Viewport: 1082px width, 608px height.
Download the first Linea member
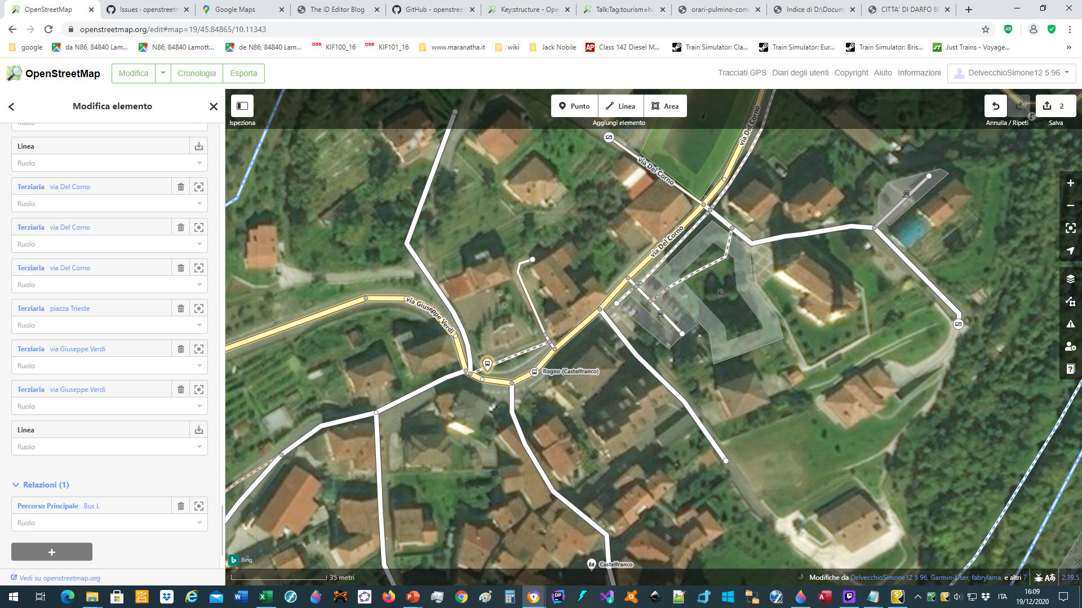pyautogui.click(x=199, y=146)
